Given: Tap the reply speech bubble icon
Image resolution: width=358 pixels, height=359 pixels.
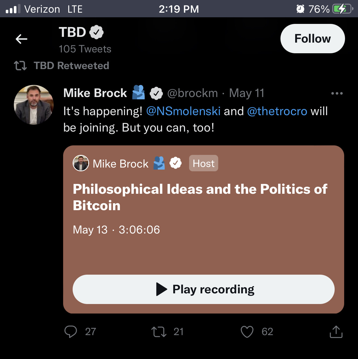Looking at the screenshot, I should pyautogui.click(x=71, y=332).
